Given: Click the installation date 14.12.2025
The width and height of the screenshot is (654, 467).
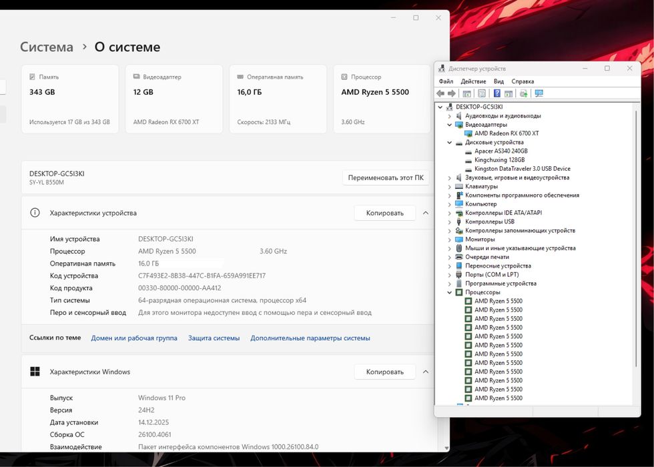Looking at the screenshot, I should point(153,422).
